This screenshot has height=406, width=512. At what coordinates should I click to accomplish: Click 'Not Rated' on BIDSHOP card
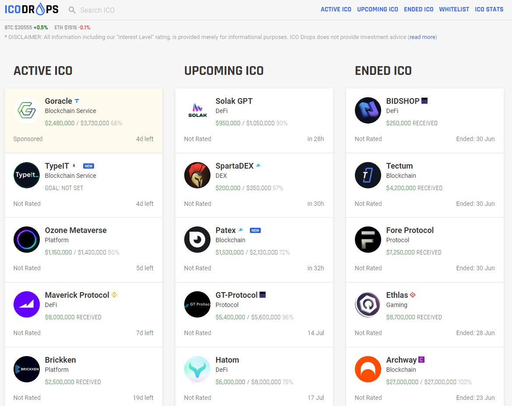click(x=368, y=139)
